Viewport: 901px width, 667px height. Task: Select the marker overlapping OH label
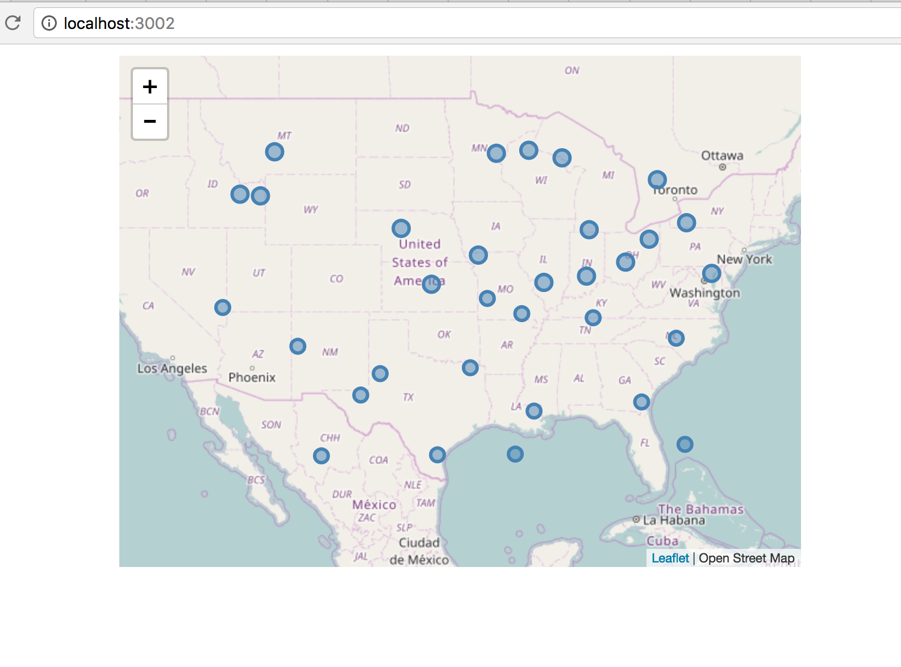(x=625, y=262)
